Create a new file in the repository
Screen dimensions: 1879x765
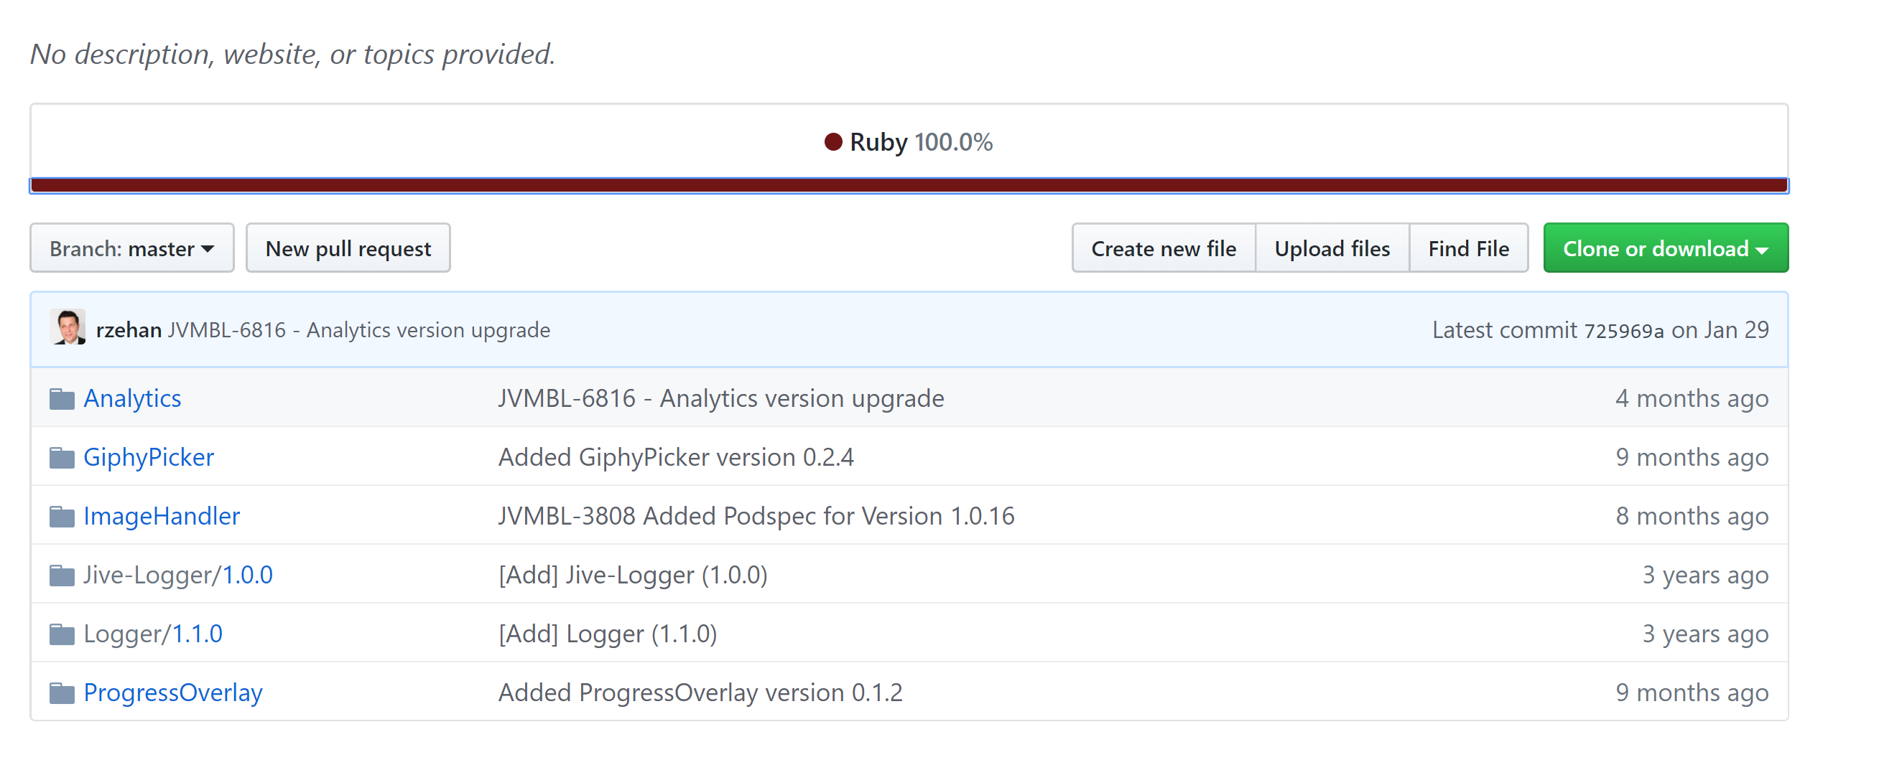point(1163,248)
